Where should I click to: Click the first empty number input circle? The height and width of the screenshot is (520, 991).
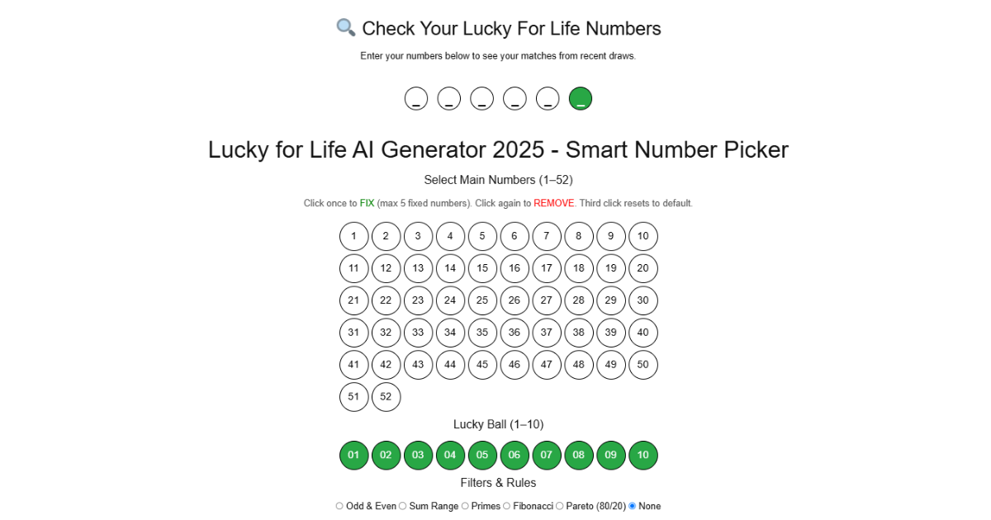416,99
